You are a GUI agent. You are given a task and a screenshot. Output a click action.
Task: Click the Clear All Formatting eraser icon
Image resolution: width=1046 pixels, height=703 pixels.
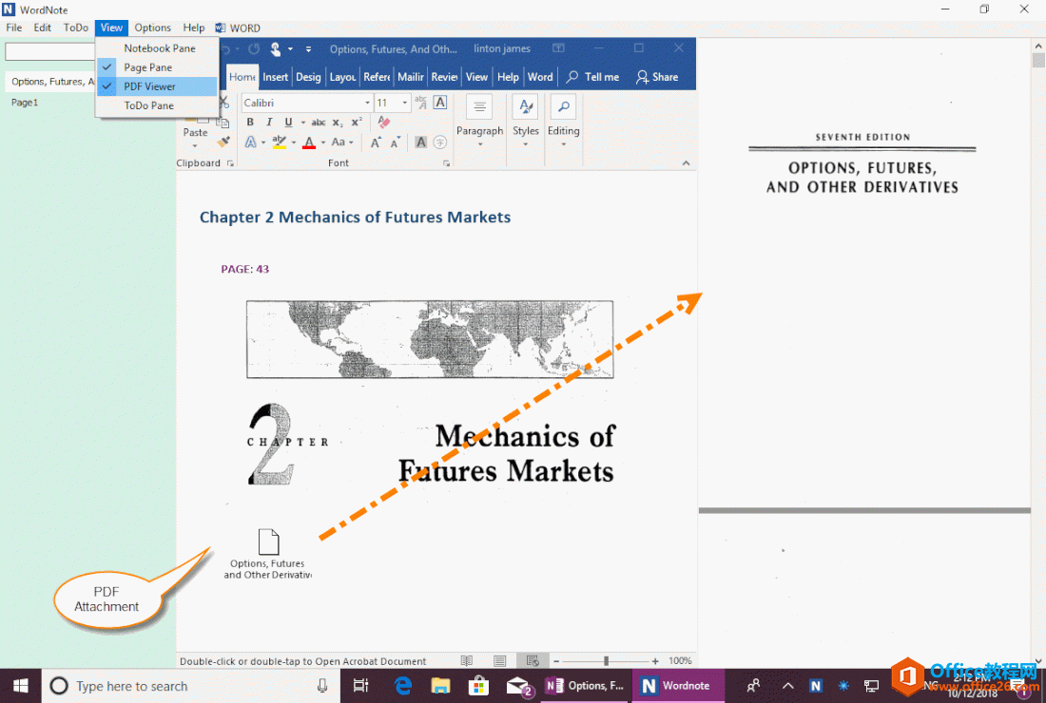point(384,123)
